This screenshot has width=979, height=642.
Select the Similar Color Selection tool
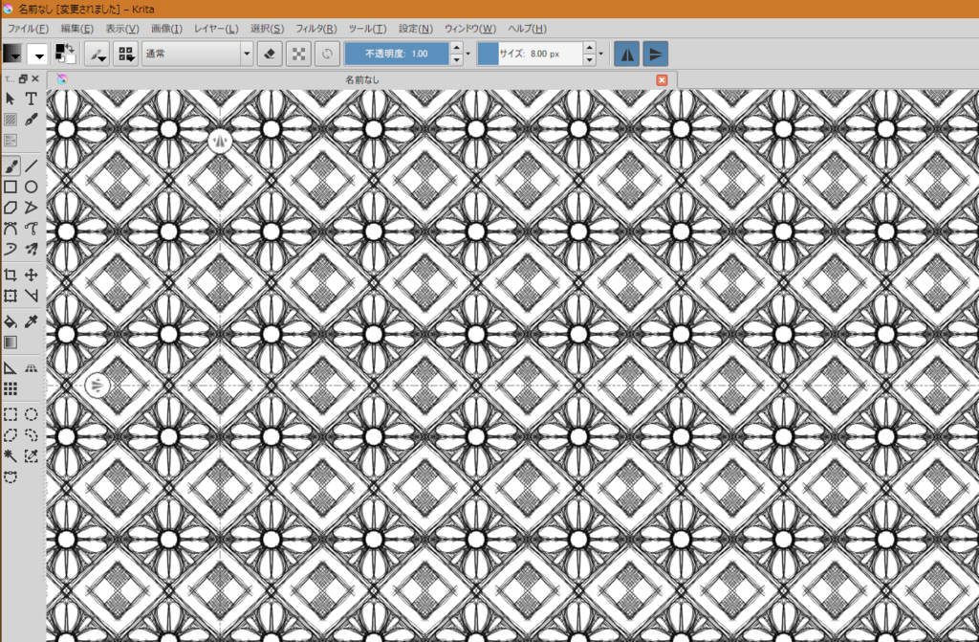click(x=31, y=455)
